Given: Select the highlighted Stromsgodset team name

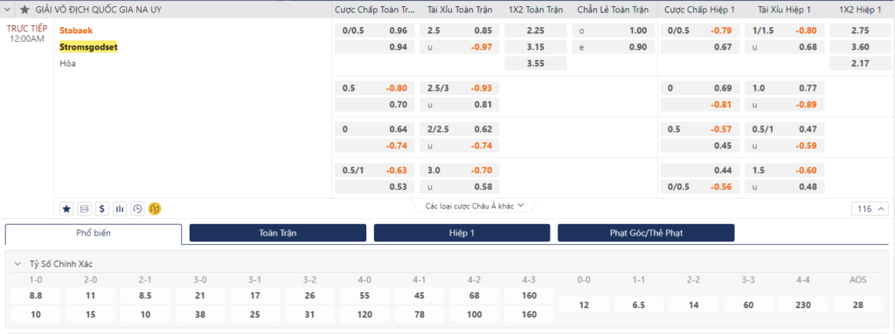Looking at the screenshot, I should point(88,47).
